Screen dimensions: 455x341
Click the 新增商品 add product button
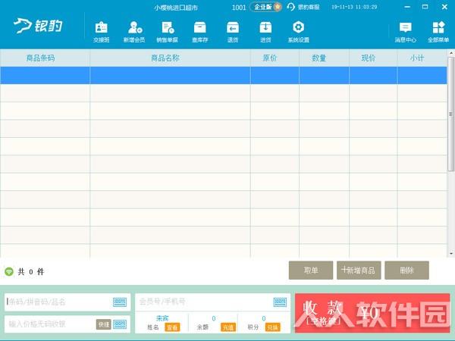(359, 271)
